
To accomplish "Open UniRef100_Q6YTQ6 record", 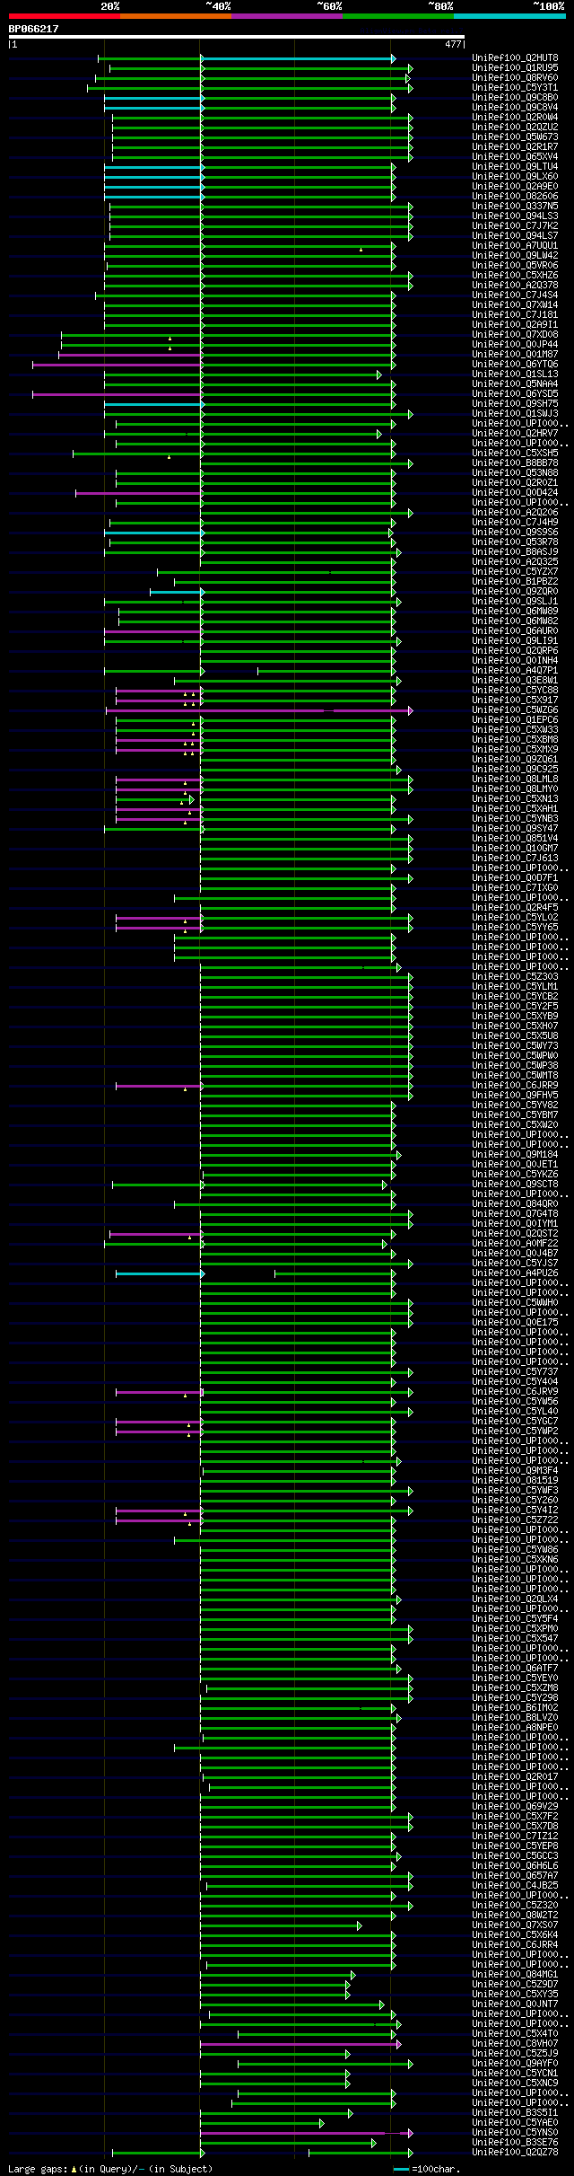I will (515, 365).
